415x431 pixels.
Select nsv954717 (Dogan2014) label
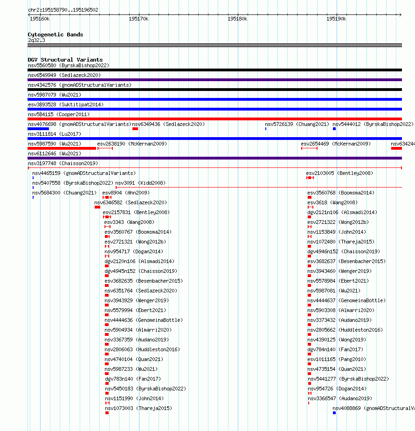pos(134,251)
